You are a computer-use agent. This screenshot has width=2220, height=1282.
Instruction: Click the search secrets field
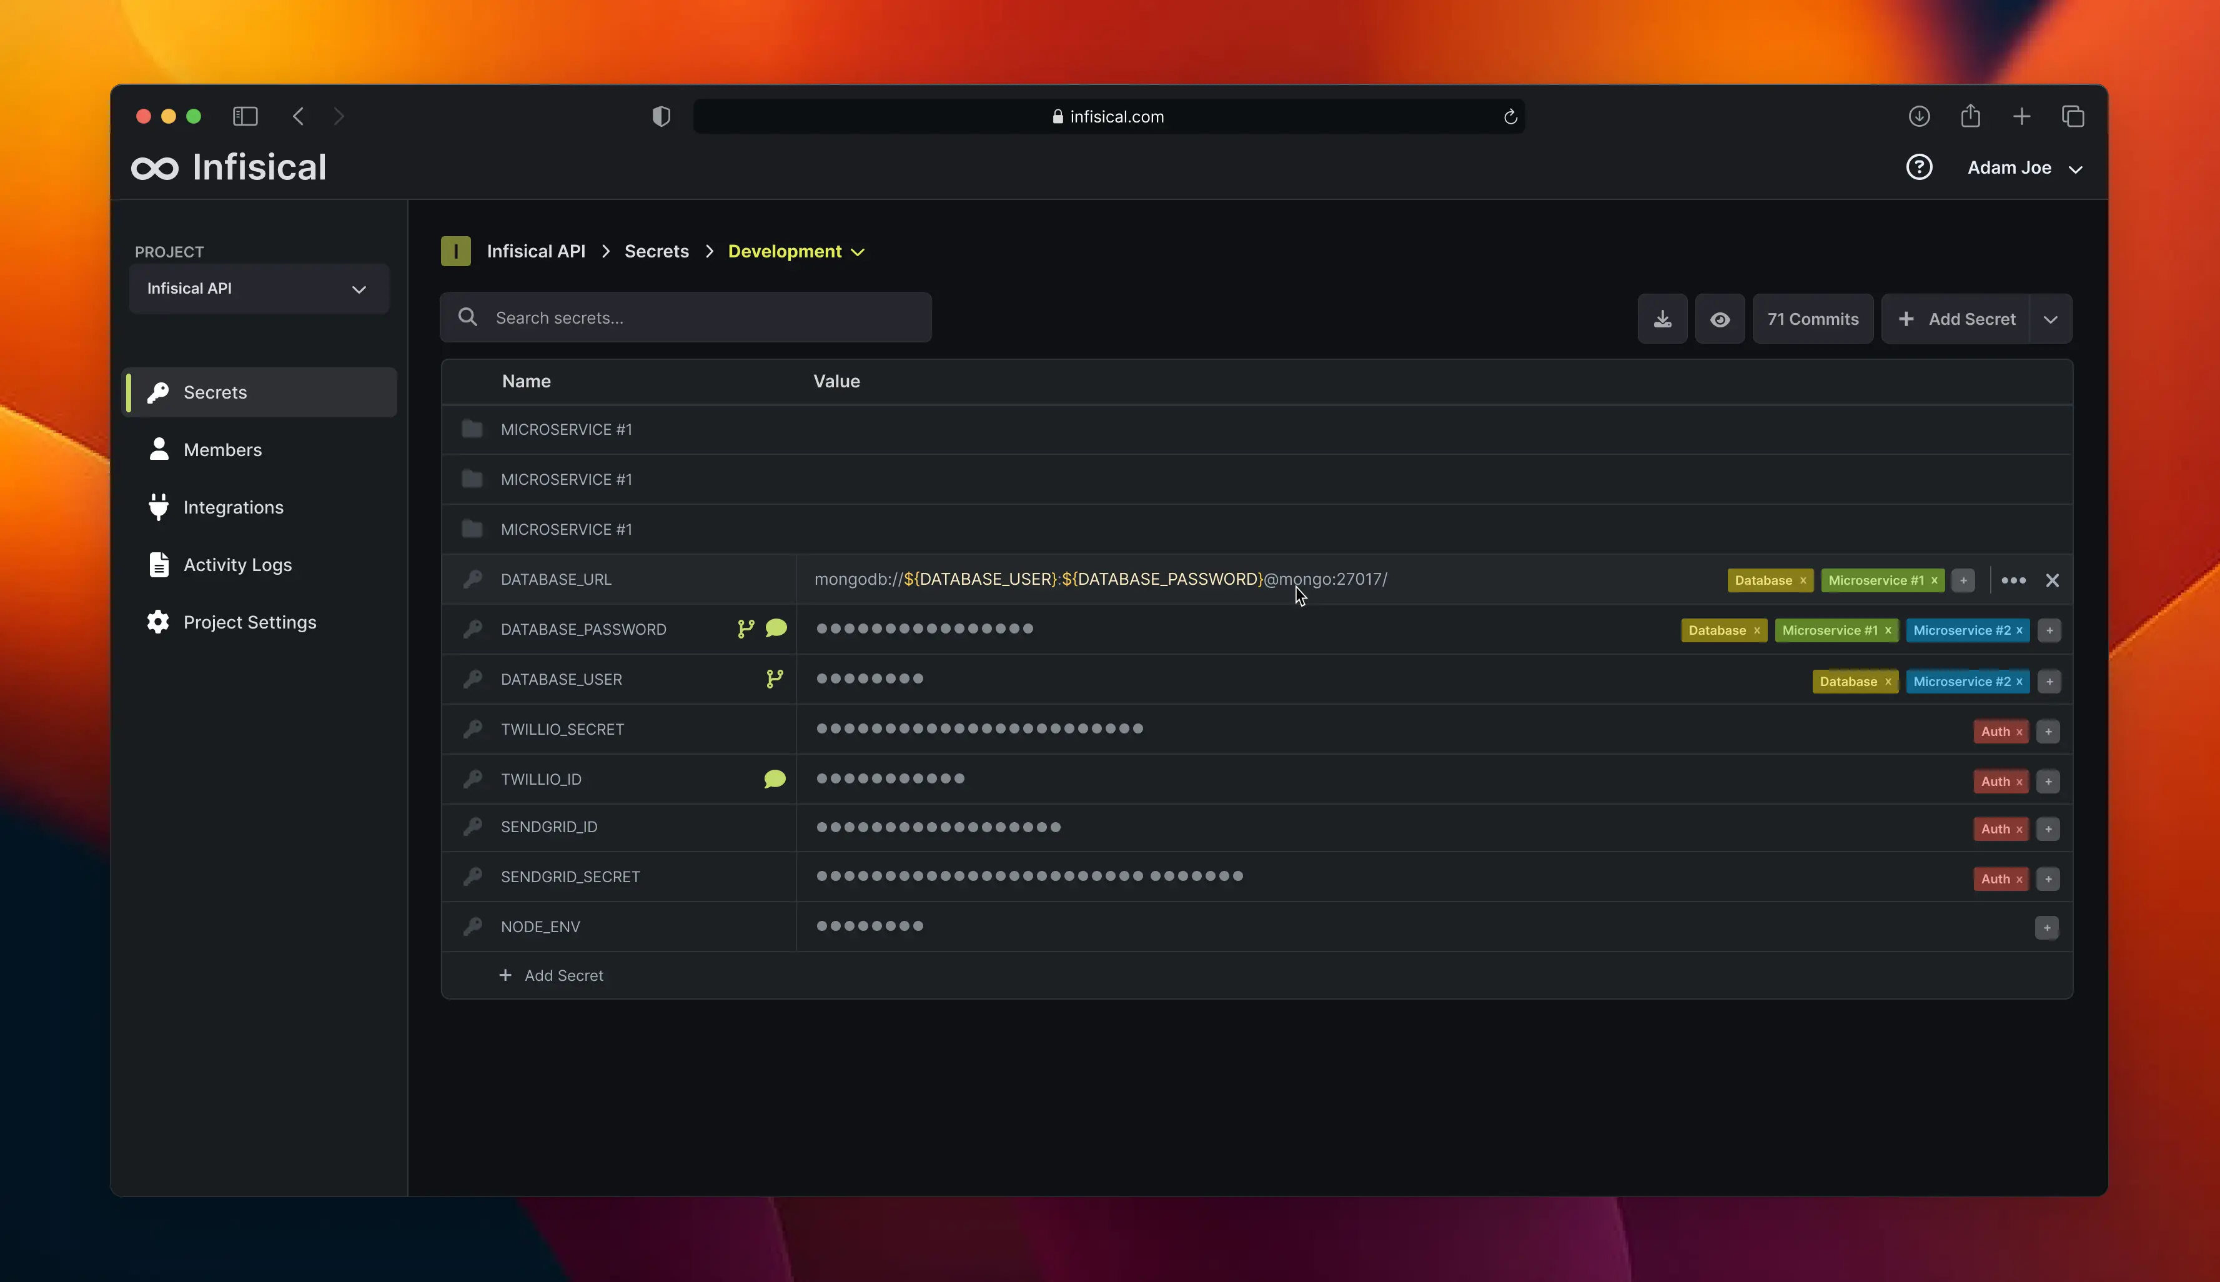(x=686, y=317)
